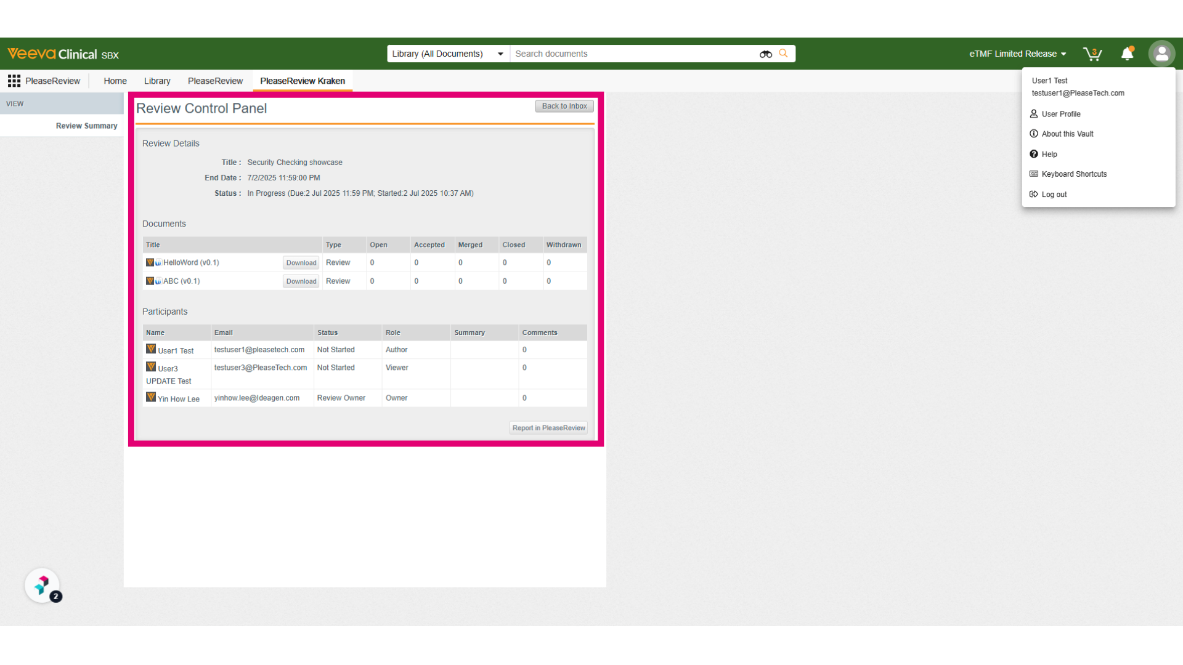1183x665 pixels.
Task: Open the app launcher grid icon
Action: (14, 81)
